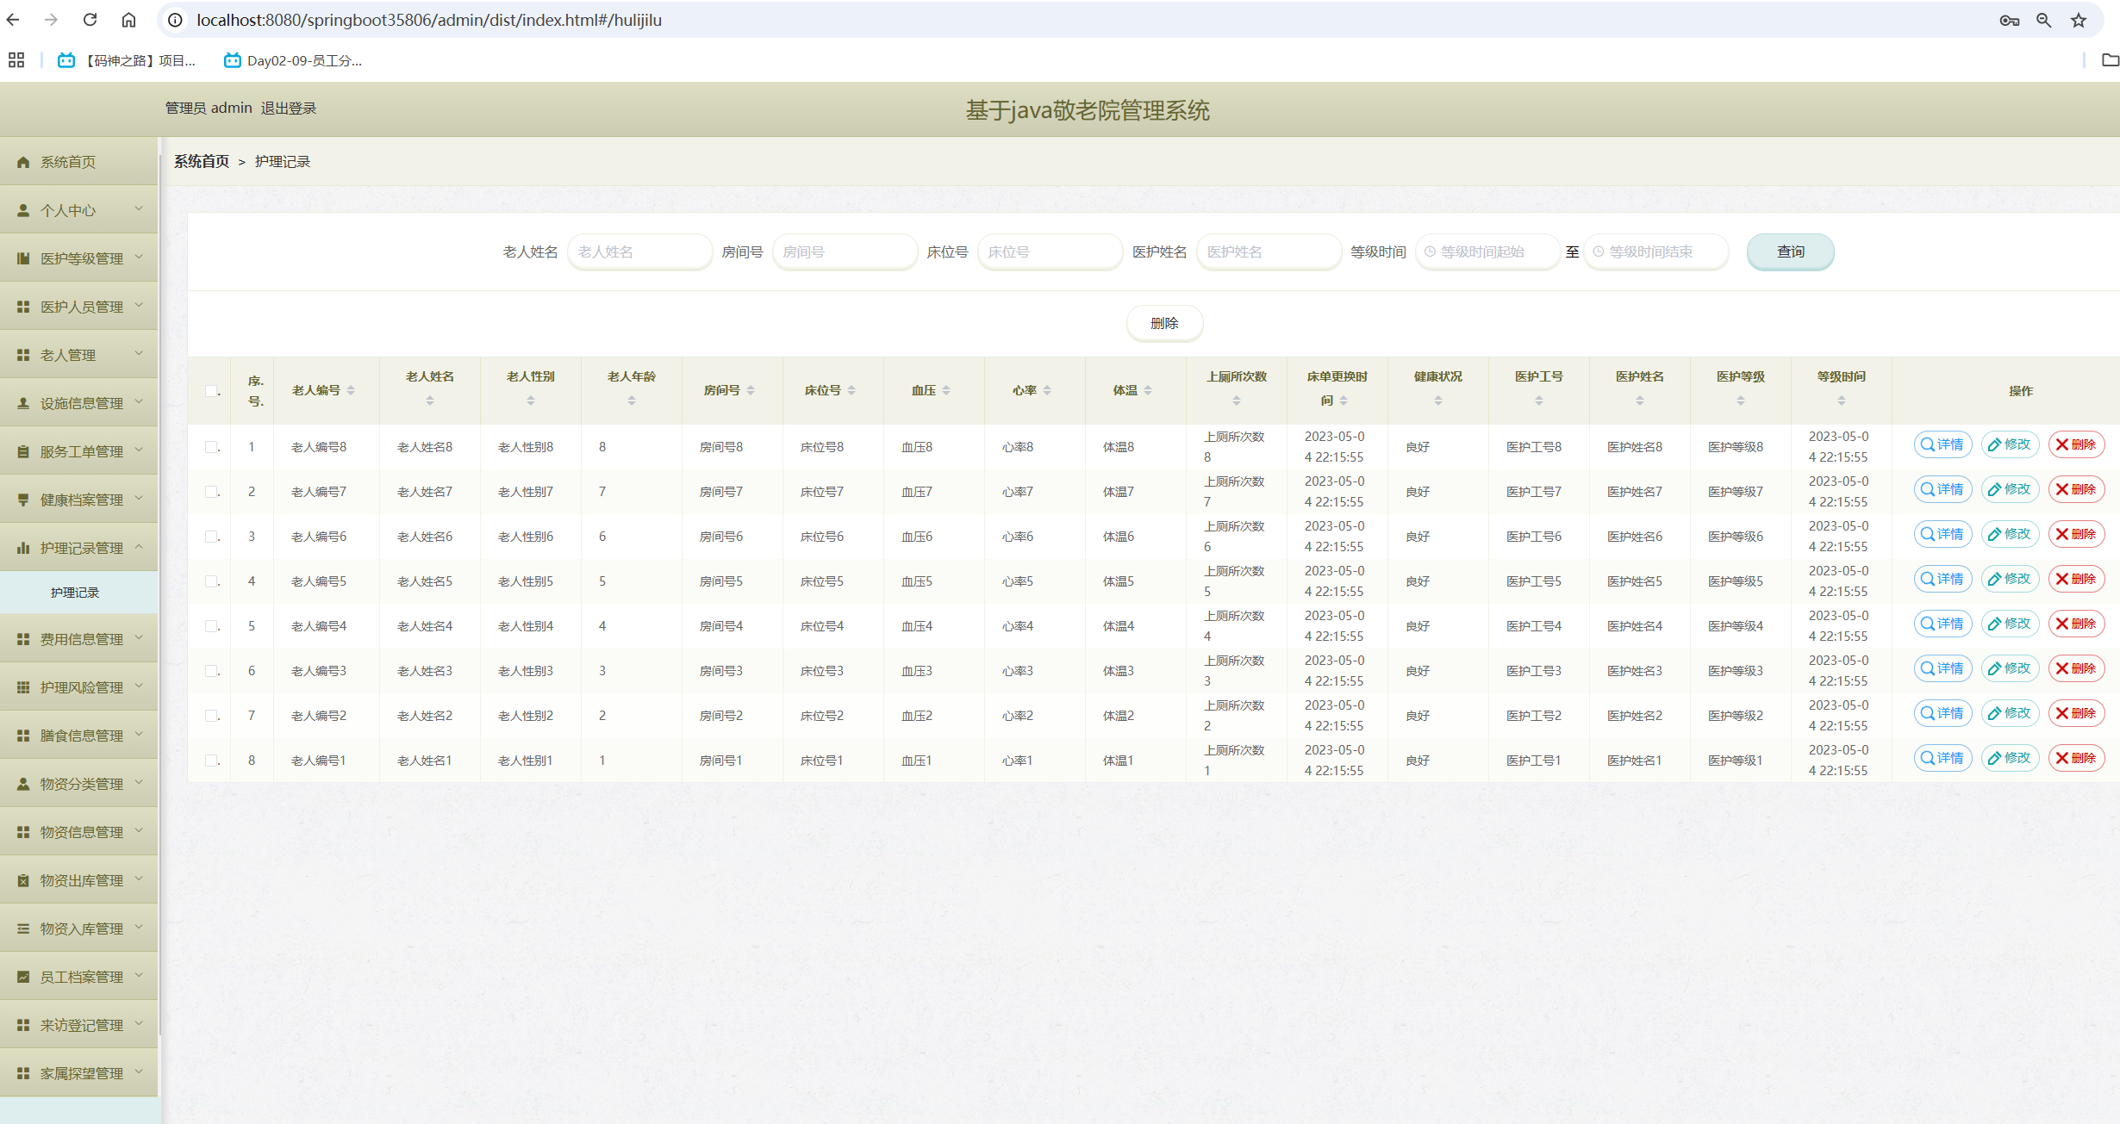Expand the 个人中心 menu chevron
2120x1124 pixels.
139,209
